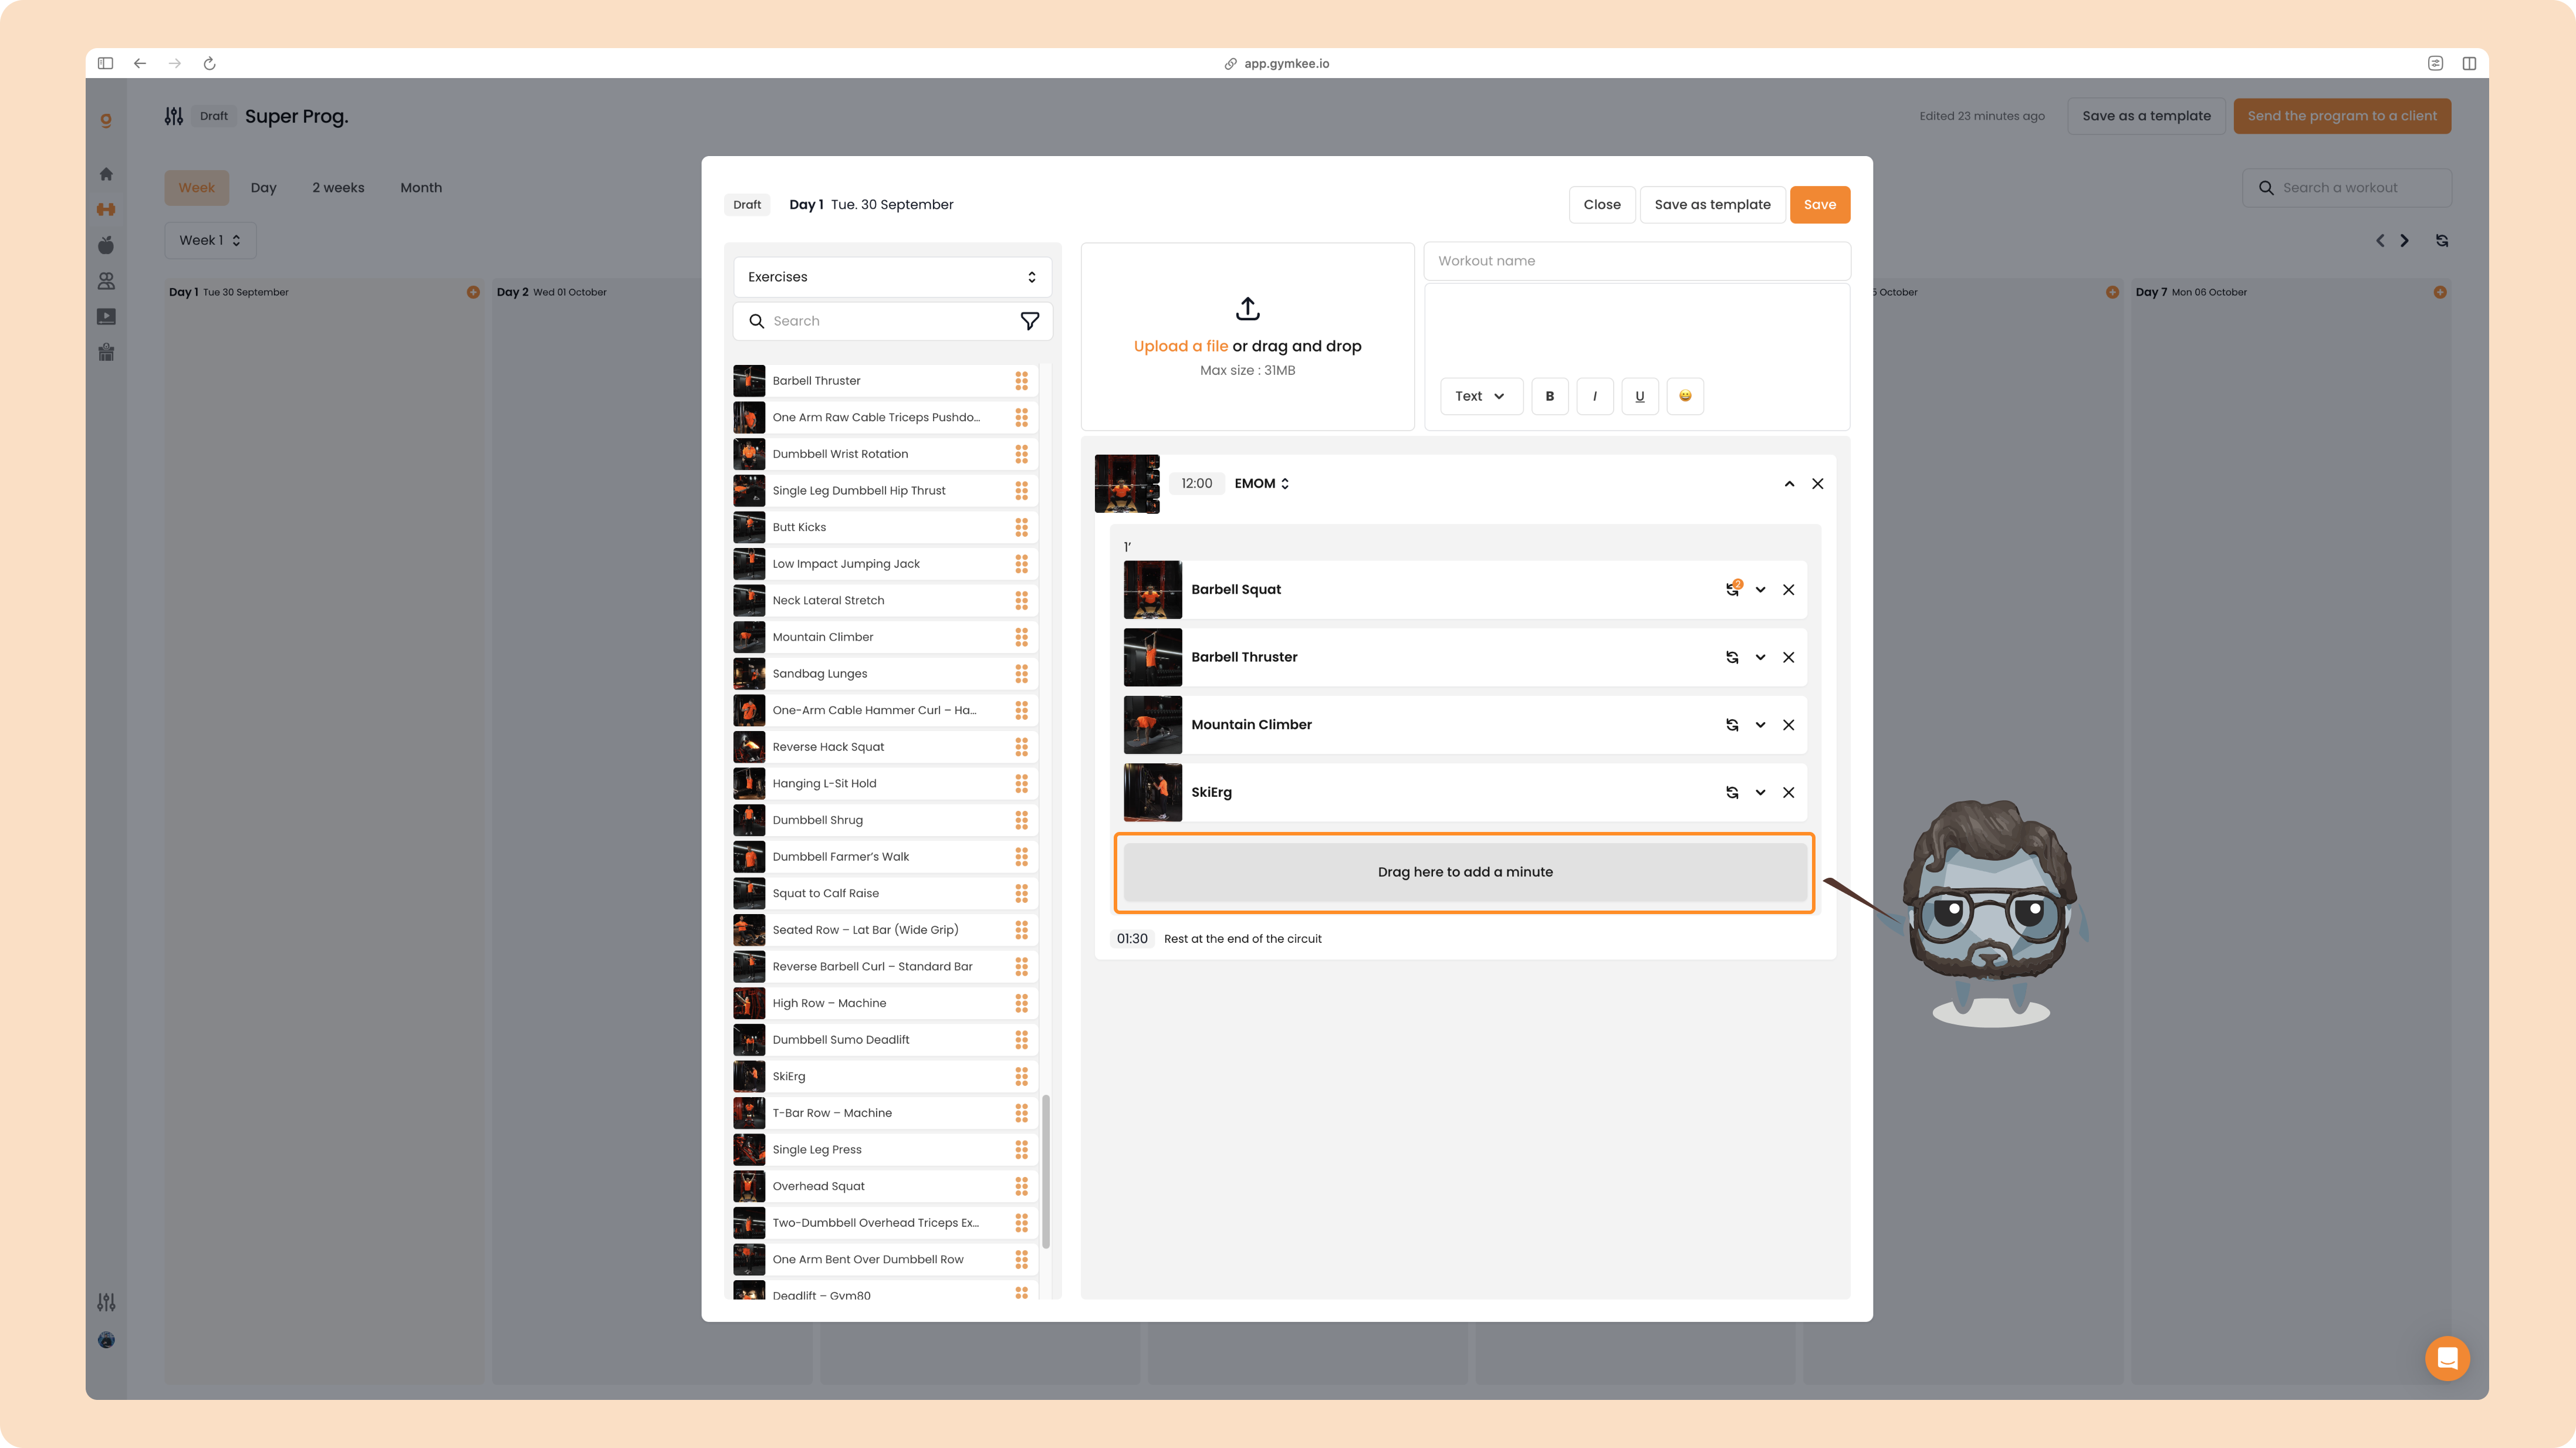Image resolution: width=2576 pixels, height=1448 pixels.
Task: Click the Upload a file link
Action: [x=1180, y=346]
